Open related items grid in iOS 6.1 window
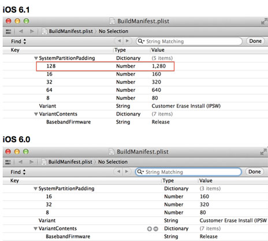Image resolution: width=268 pixels, height=241 pixels. (8, 31)
